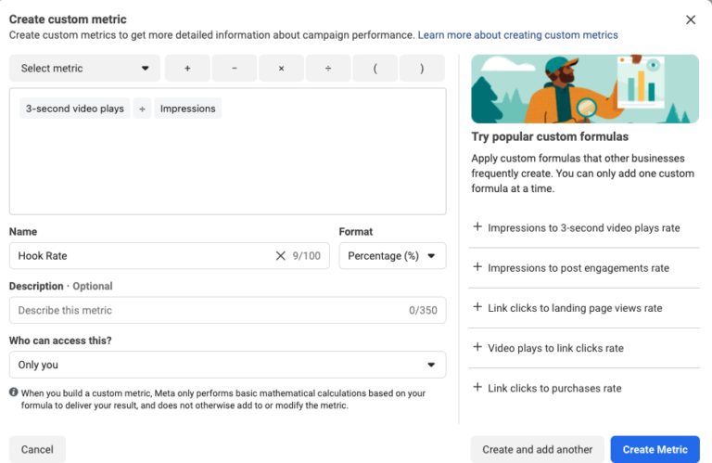Add Link clicks to landing page views rate
Viewport: 712px width, 463px height.
click(575, 308)
